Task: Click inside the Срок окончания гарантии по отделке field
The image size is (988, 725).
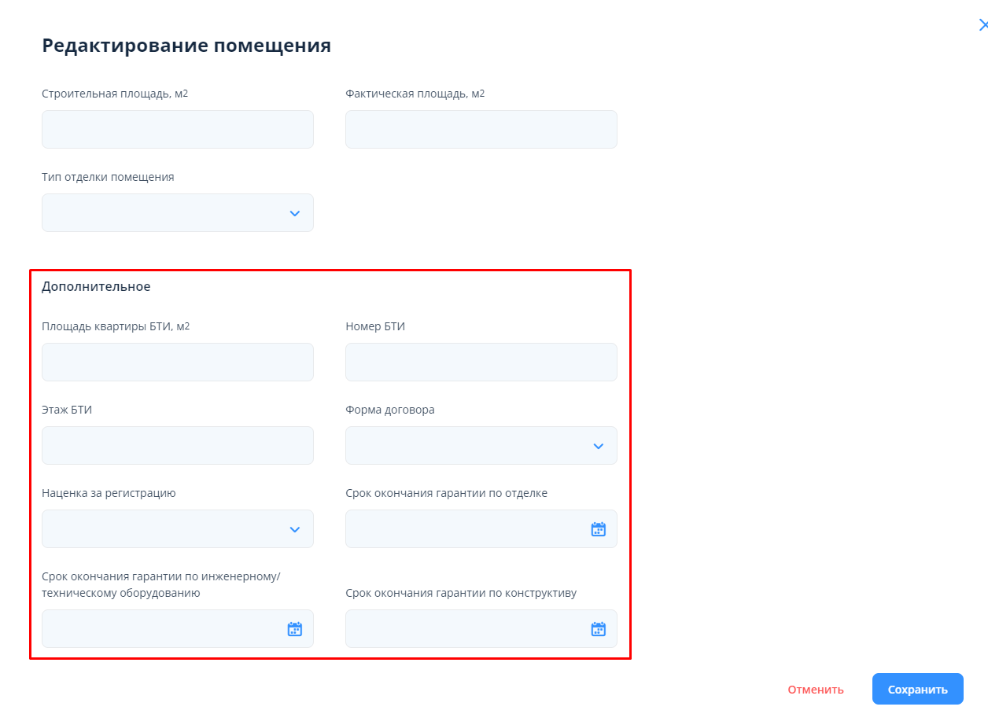Action: click(464, 529)
